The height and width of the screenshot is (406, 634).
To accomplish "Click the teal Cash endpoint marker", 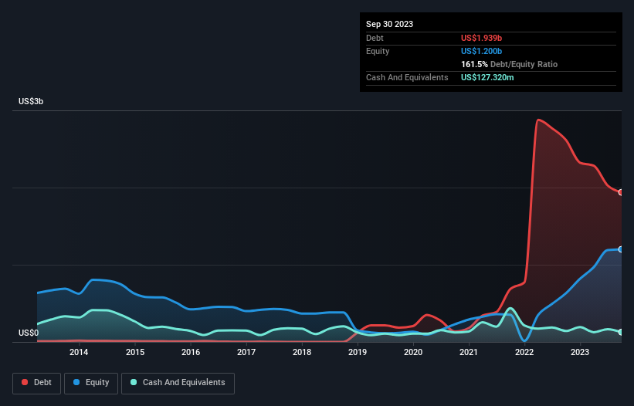I will (x=621, y=332).
